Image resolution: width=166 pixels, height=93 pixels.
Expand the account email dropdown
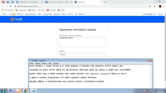[149, 14]
